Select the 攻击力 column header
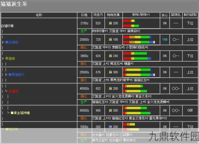This screenshot has width=199, height=144. (98, 15)
